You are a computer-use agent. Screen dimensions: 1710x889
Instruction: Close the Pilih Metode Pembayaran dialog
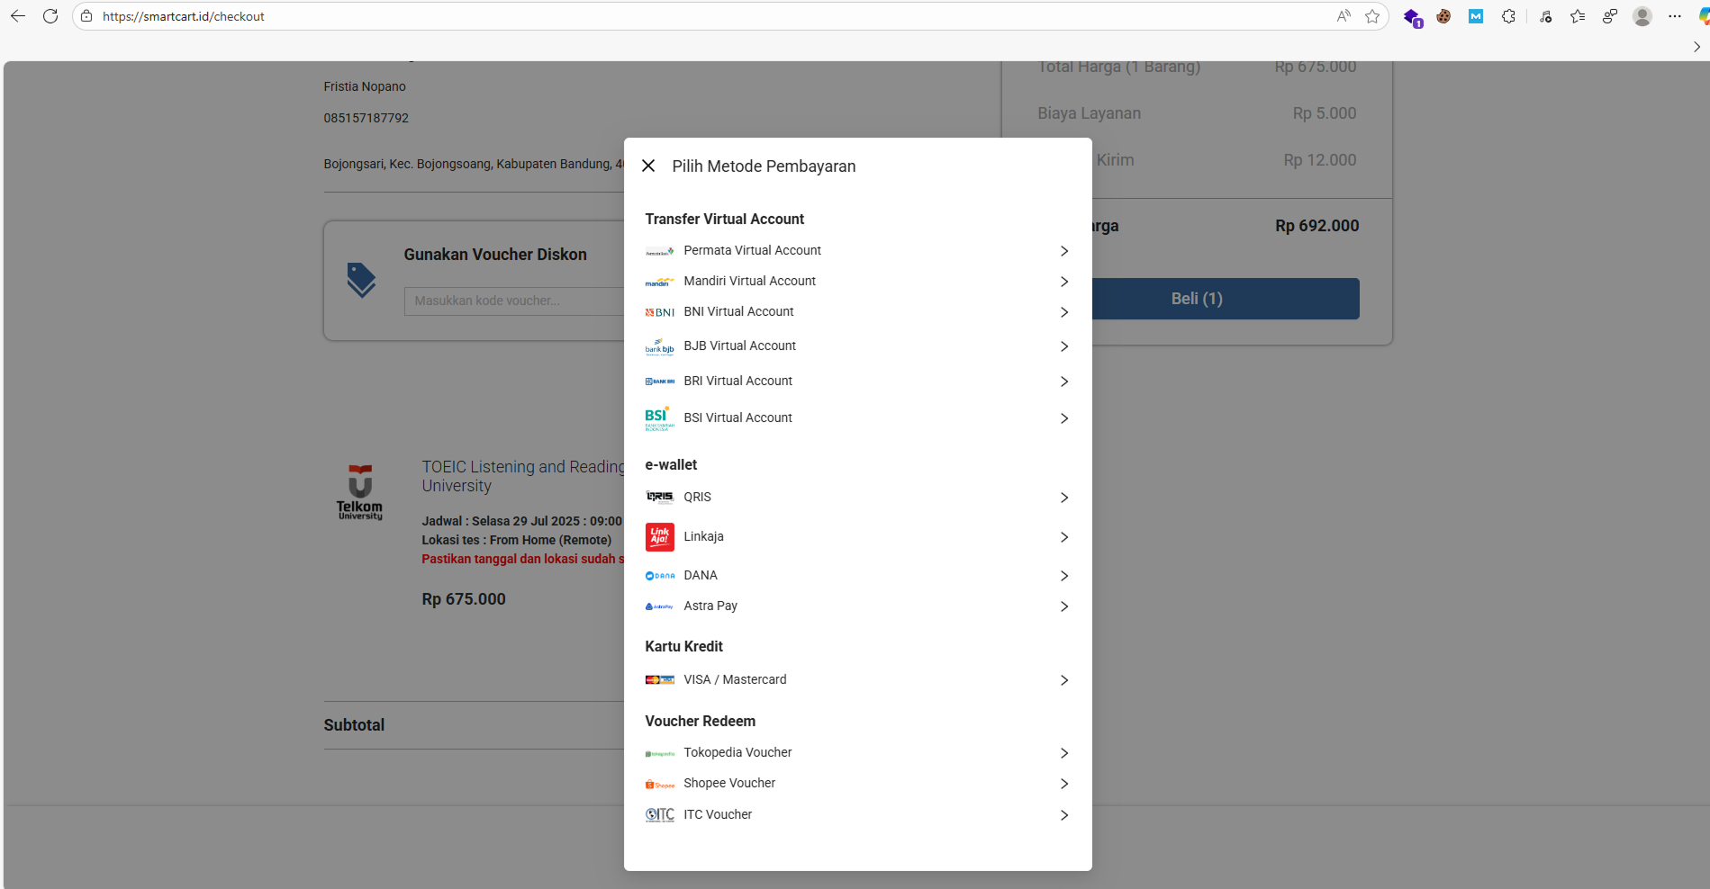(648, 166)
